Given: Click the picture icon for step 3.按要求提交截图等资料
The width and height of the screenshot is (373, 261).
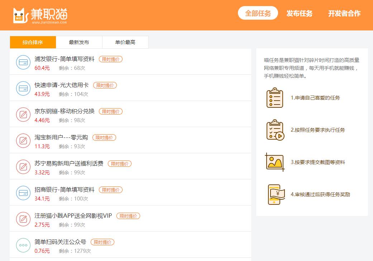Looking at the screenshot, I should [275, 162].
